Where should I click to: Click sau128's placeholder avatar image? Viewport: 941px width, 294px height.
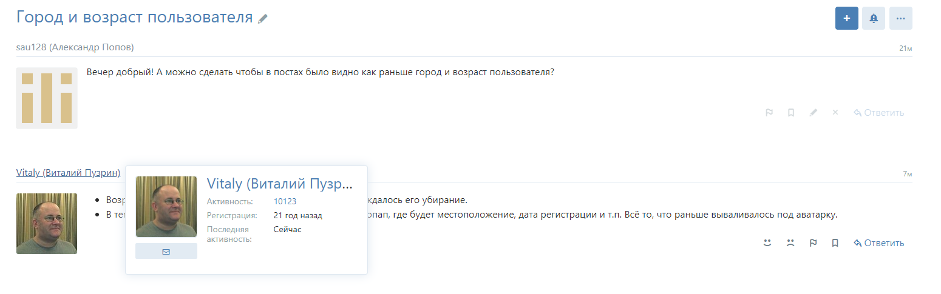click(x=47, y=98)
